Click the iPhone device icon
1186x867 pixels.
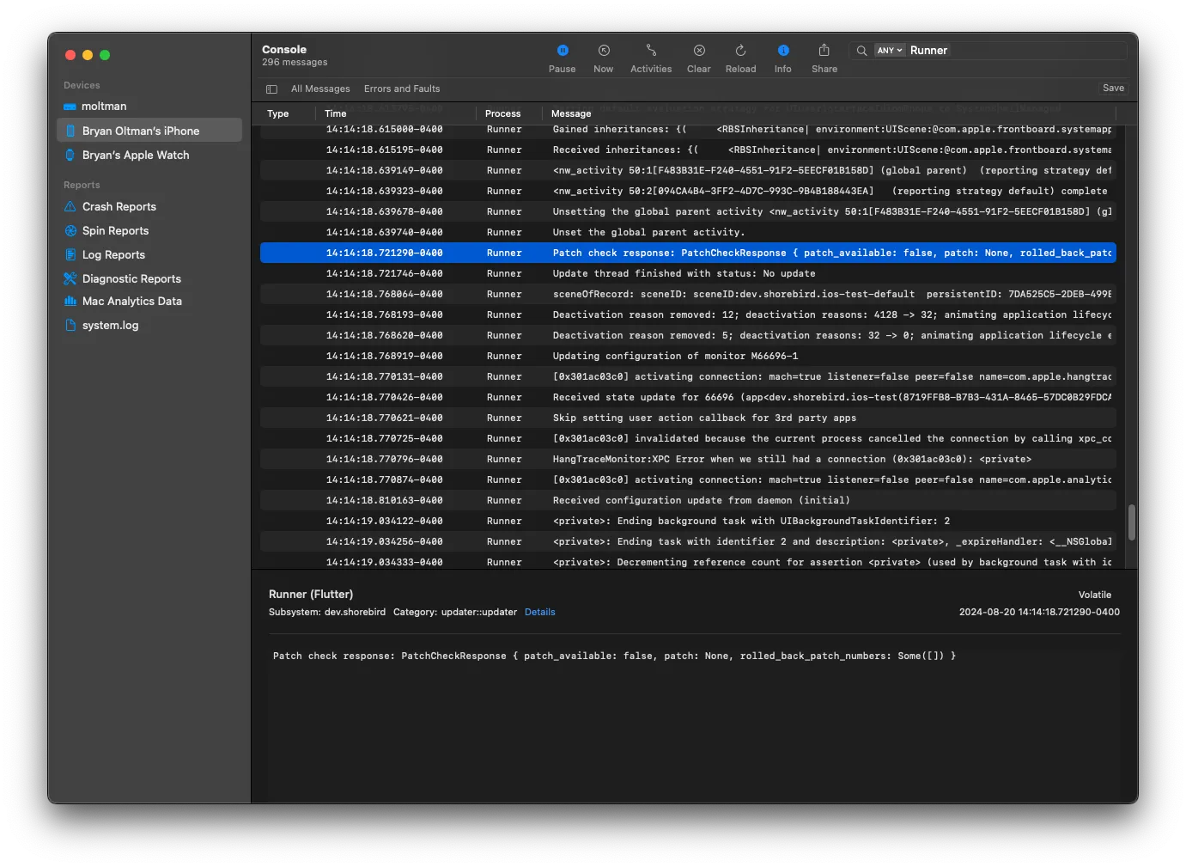(x=70, y=131)
